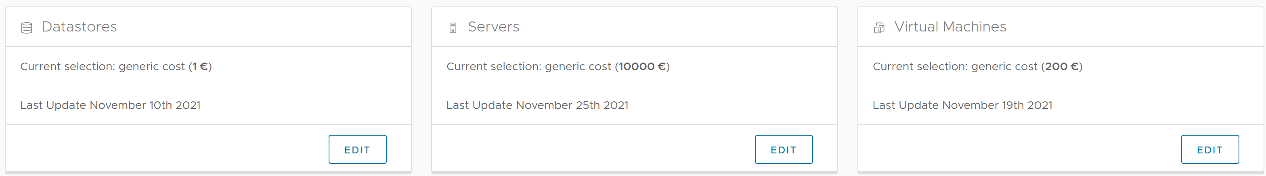Click the Servers generic cost 10000 € text

558,66
